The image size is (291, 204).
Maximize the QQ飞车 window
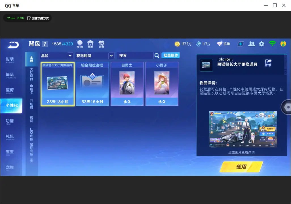click(x=275, y=5)
